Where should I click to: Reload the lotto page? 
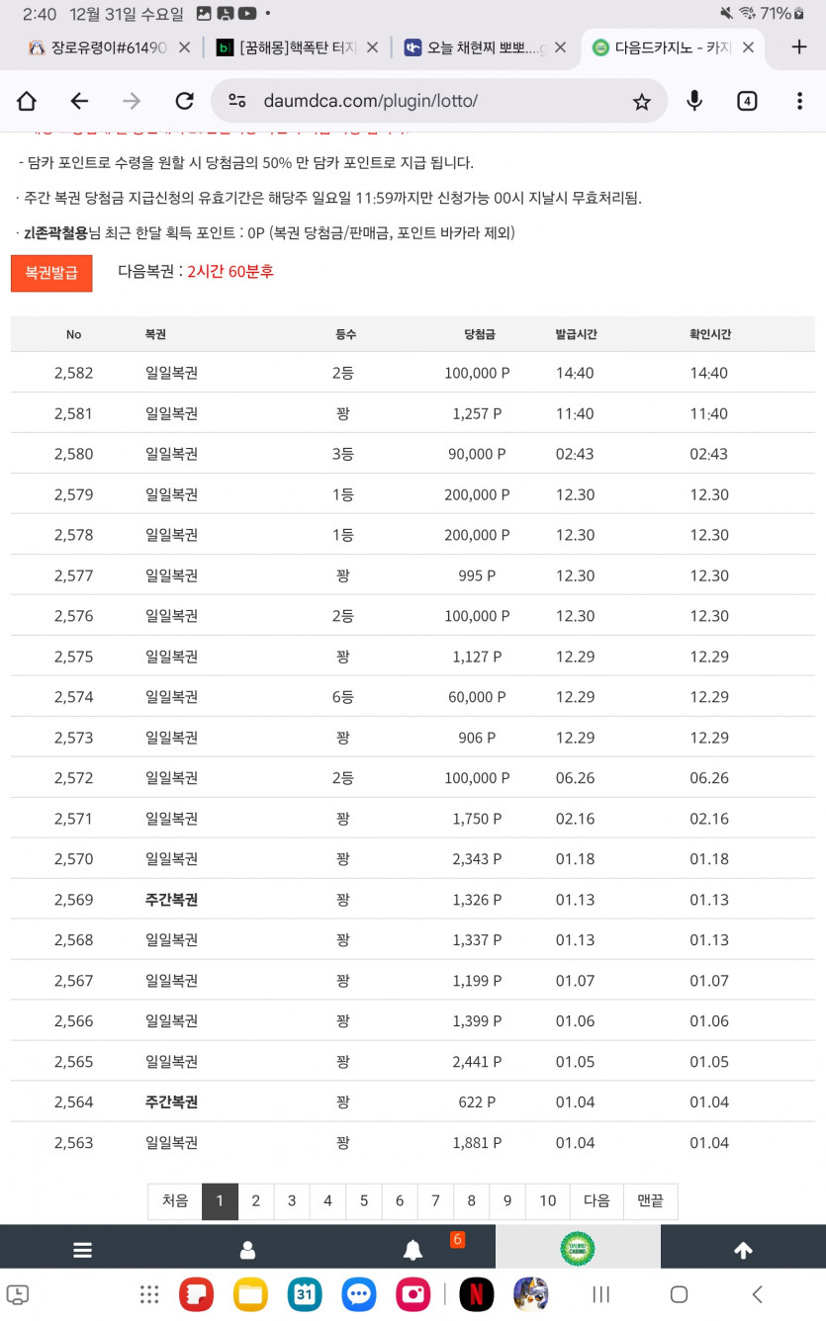click(x=184, y=101)
